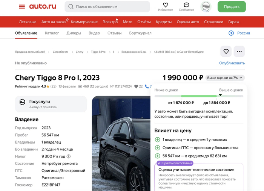Click the tax info question mark icon
Screen dimensions: 264x191
[69, 156]
